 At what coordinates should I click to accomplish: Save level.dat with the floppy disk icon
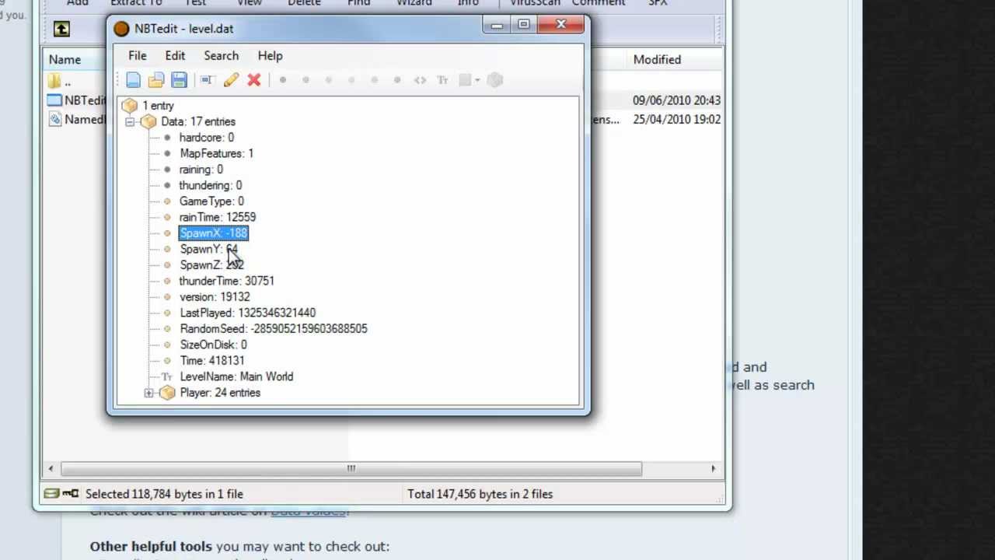click(179, 80)
